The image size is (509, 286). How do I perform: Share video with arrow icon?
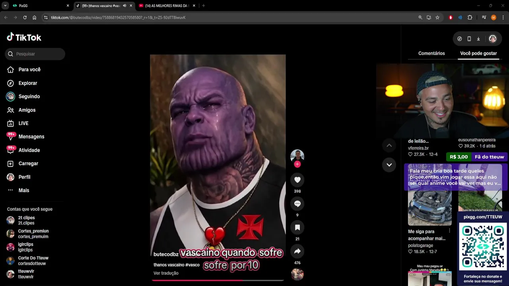[x=297, y=251]
